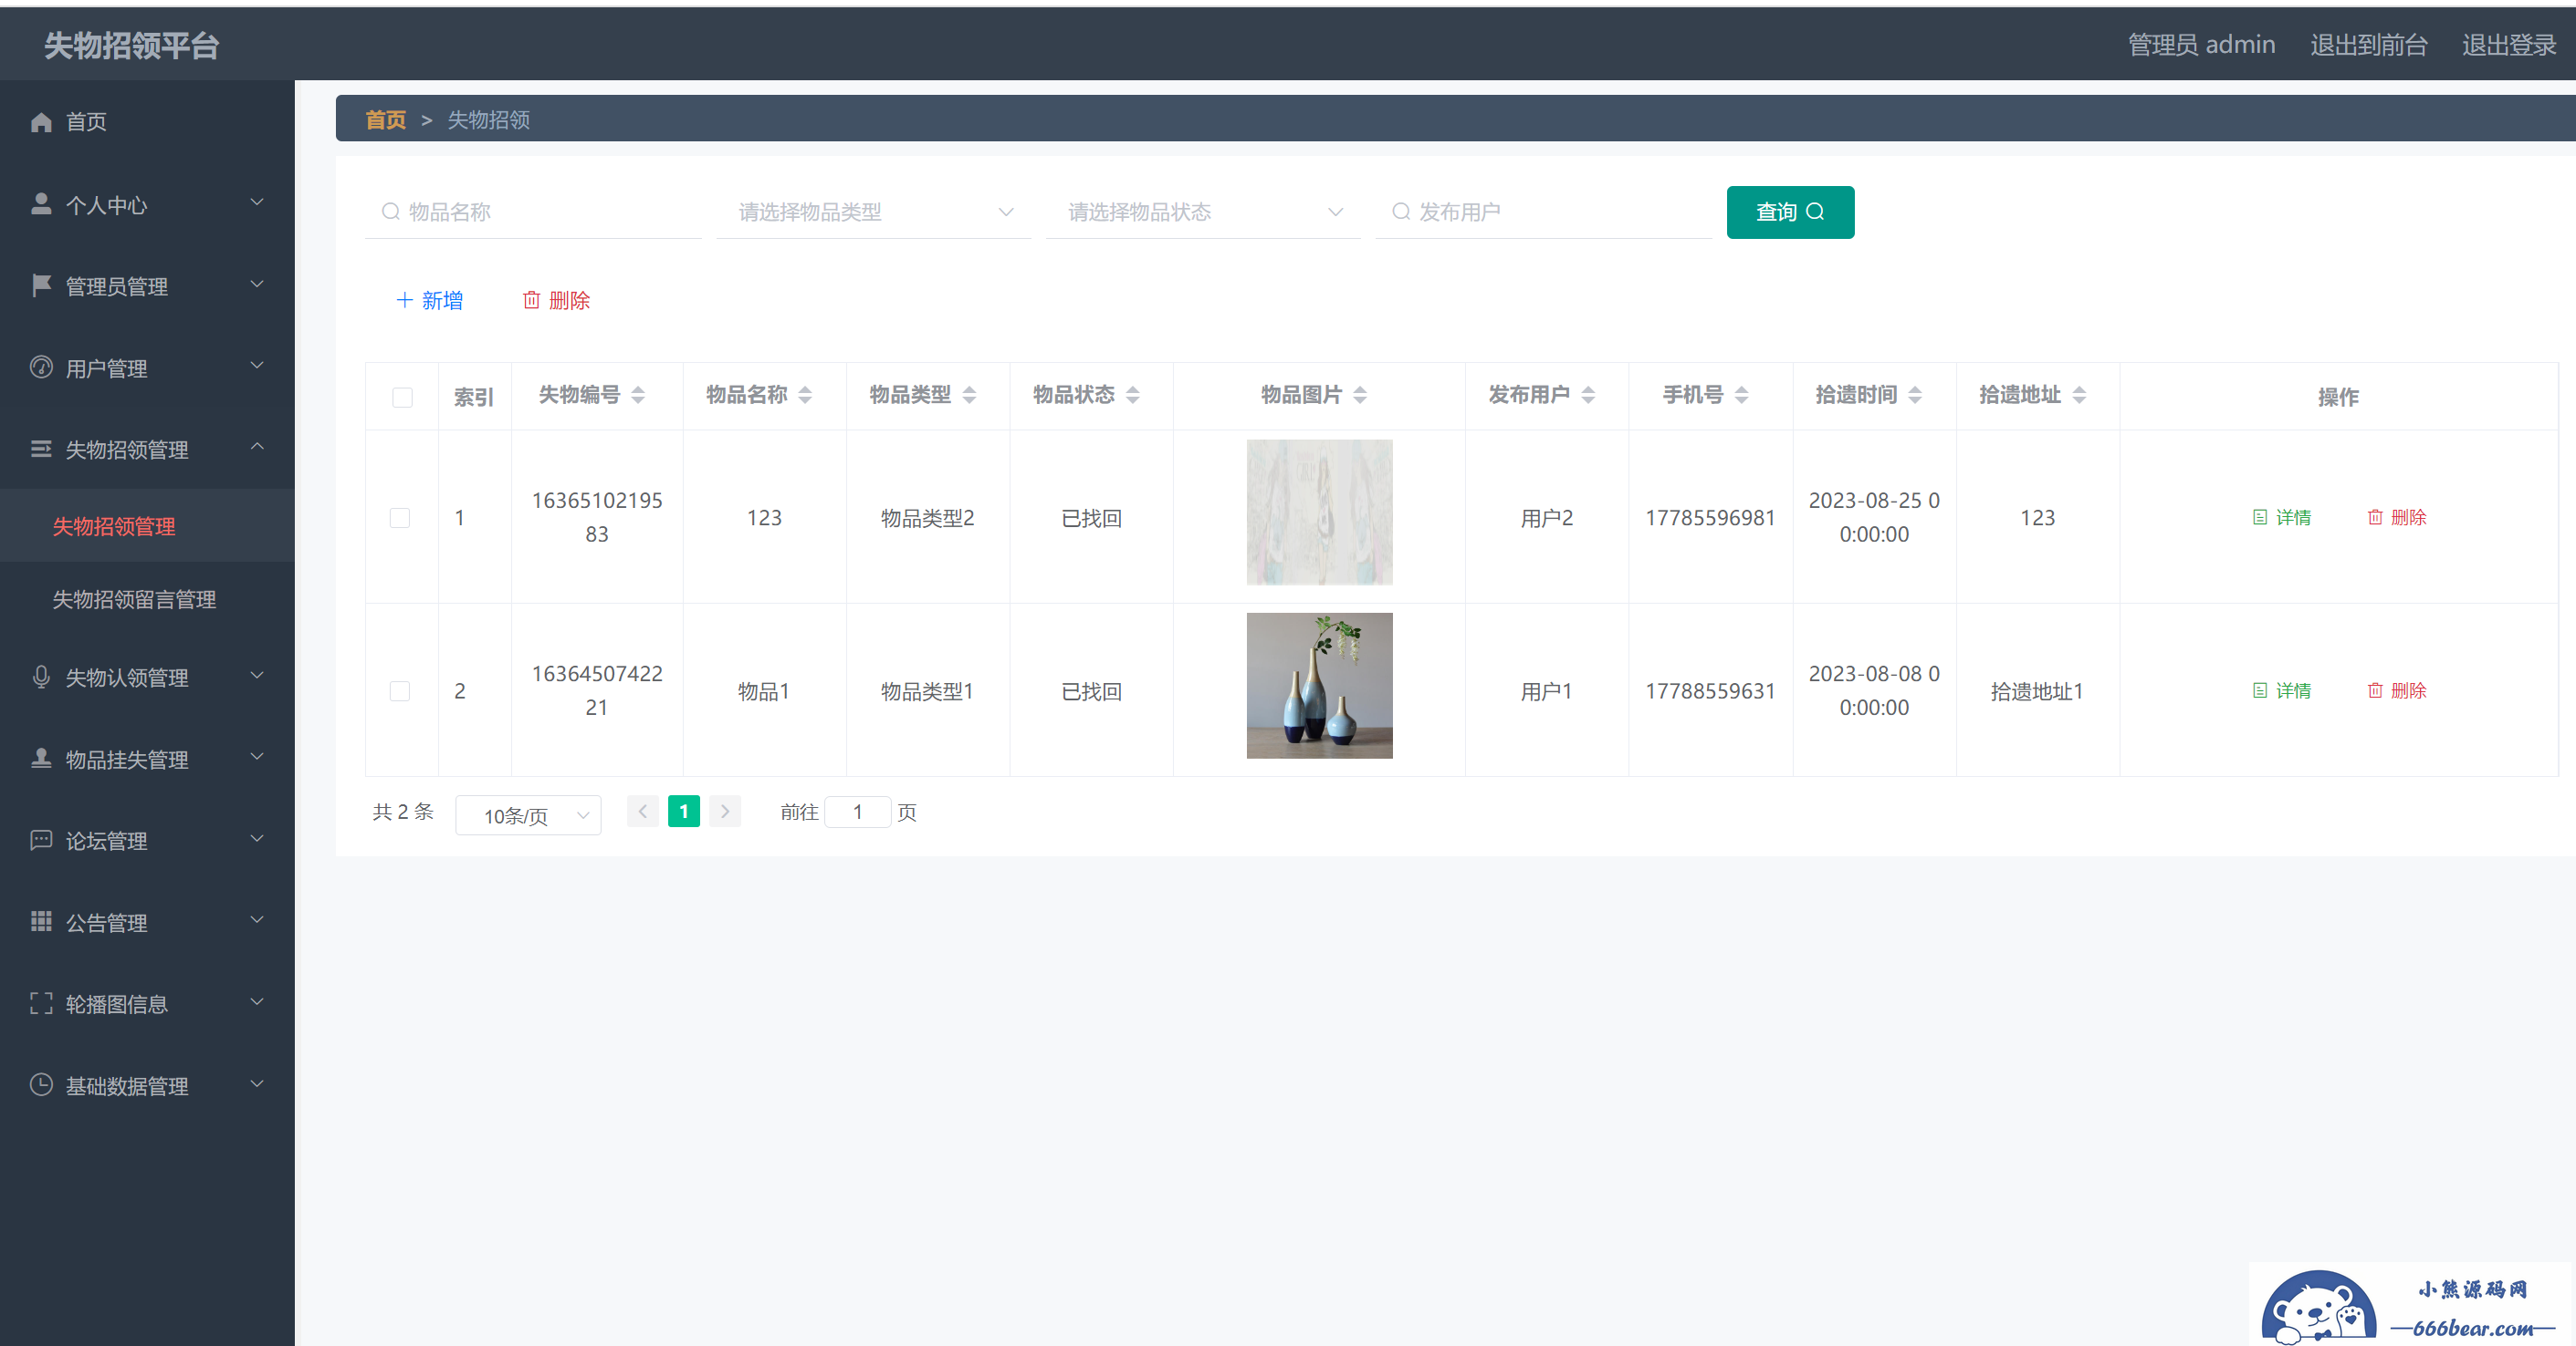Click the 管理员 admin label
This screenshot has height=1346, width=2576.
pyautogui.click(x=2201, y=45)
